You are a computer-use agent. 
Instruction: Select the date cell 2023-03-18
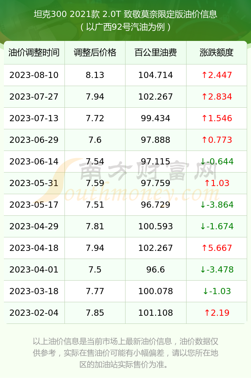tap(34, 291)
